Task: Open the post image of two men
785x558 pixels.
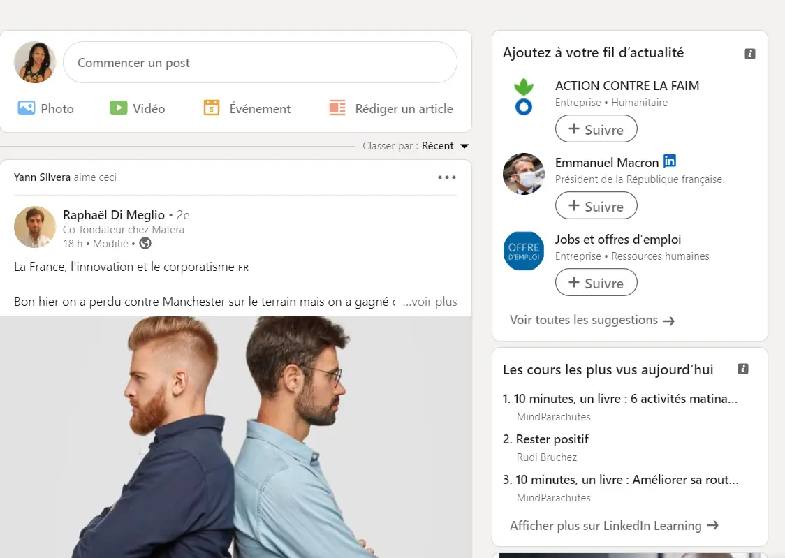Action: pos(236,437)
